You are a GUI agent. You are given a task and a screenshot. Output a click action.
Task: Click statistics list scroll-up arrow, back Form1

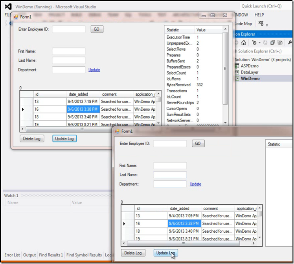point(225,29)
